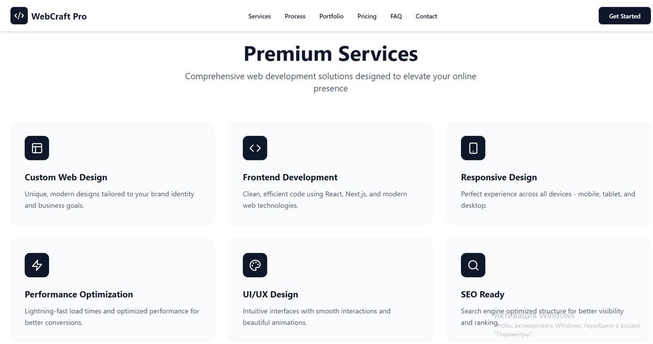Click the SEO Ready magnifier icon
Image resolution: width=653 pixels, height=344 pixels.
click(473, 265)
